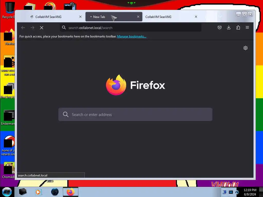
Task: Focus the search.collabnet.local address bar
Action: point(131,28)
